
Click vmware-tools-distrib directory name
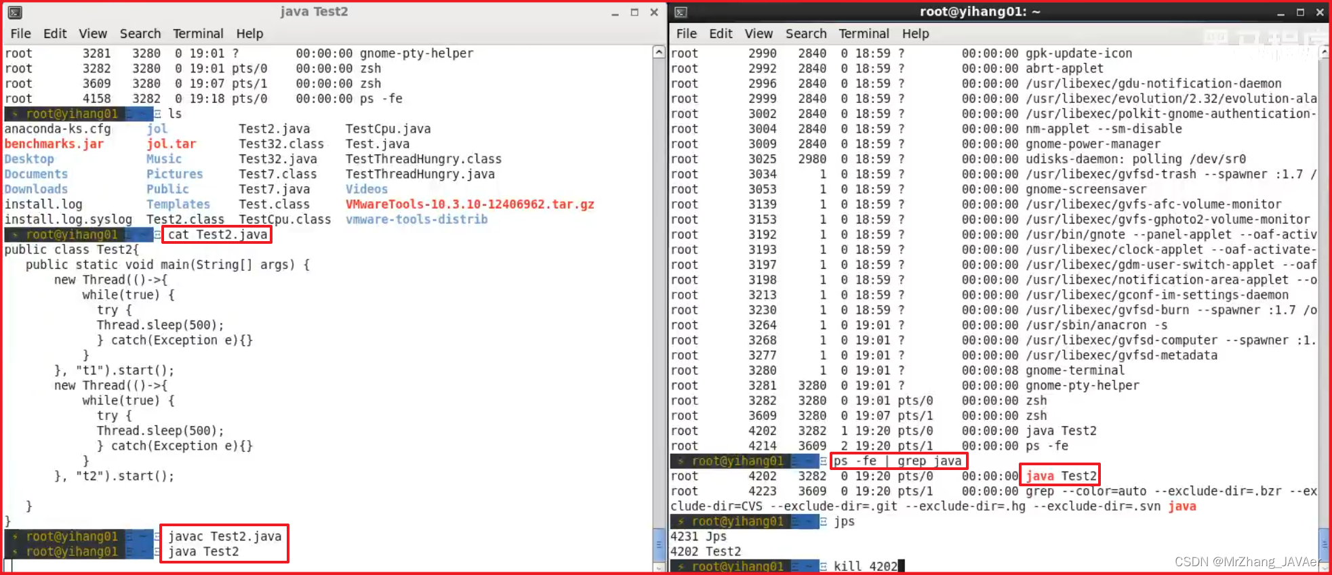point(416,219)
